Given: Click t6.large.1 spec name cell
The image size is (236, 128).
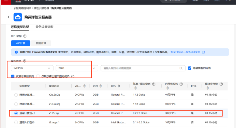Looking at the screenshot, I should [x=54, y=123].
